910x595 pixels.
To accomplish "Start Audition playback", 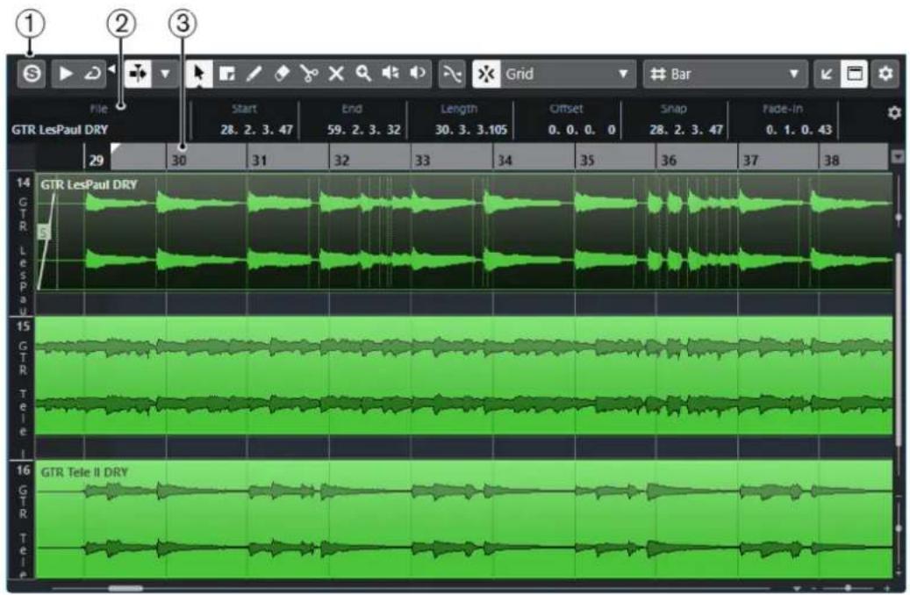I will [x=66, y=74].
